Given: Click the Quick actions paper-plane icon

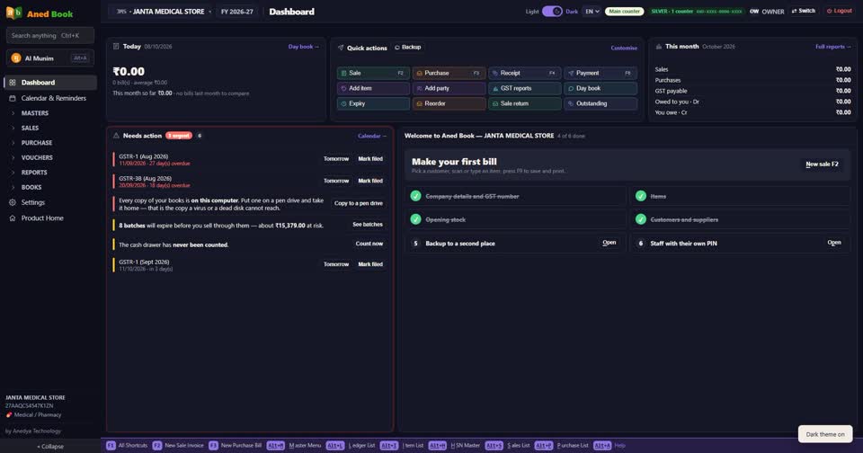Looking at the screenshot, I should [341, 48].
